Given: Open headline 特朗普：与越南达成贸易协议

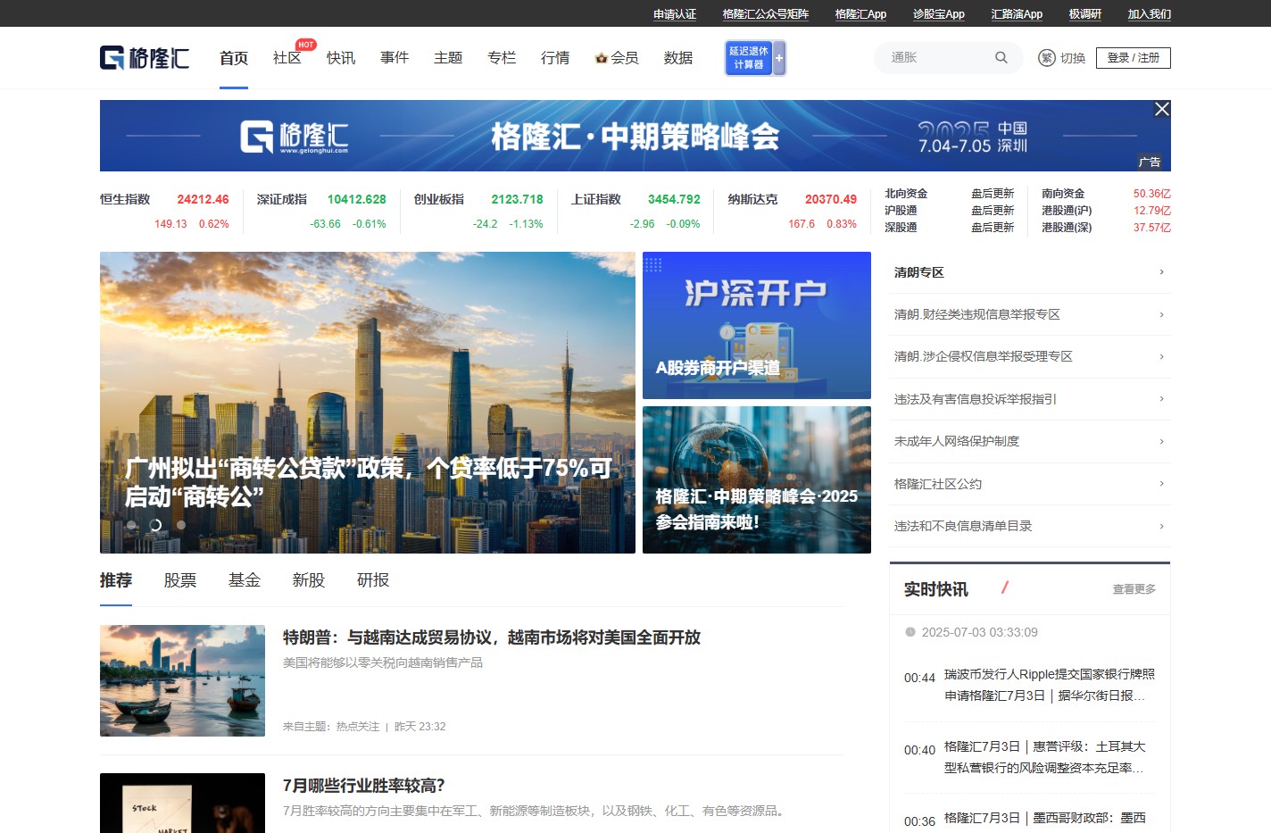Looking at the screenshot, I should (492, 637).
